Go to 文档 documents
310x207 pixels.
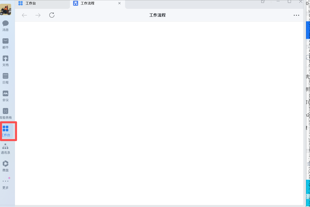click(x=6, y=61)
